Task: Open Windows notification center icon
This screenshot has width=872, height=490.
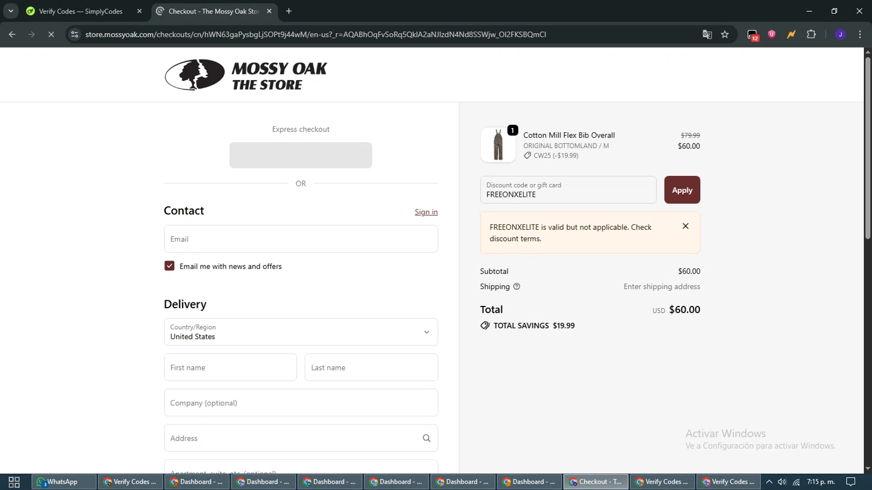Action: [851, 482]
